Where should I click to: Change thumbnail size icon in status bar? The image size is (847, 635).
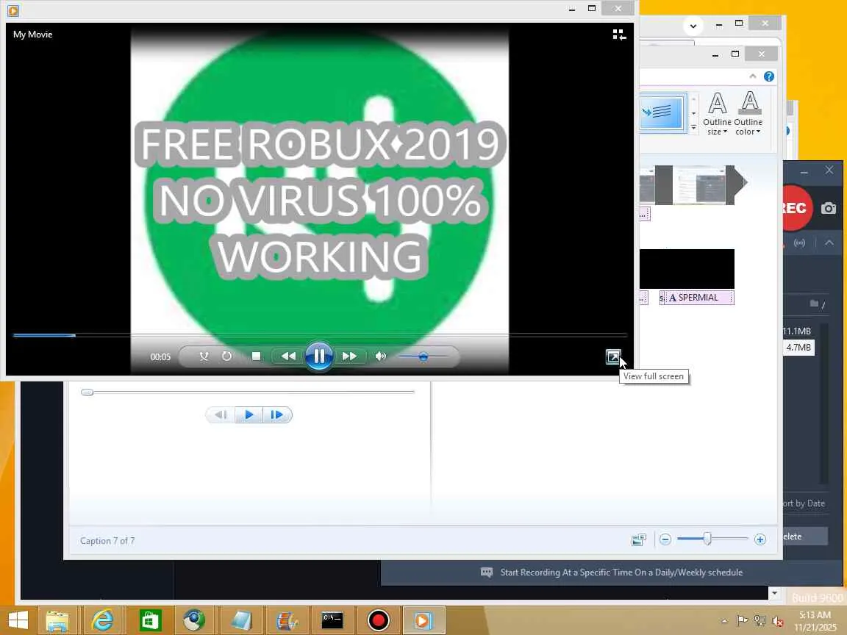(x=638, y=539)
